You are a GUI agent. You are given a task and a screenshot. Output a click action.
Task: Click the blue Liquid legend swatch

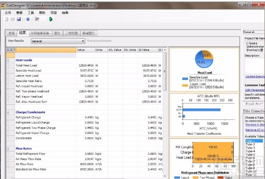coord(177,177)
